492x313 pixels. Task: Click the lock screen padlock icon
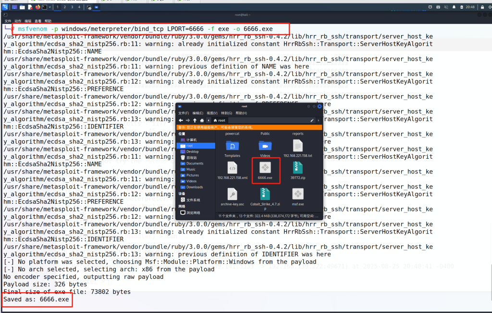click(482, 7)
